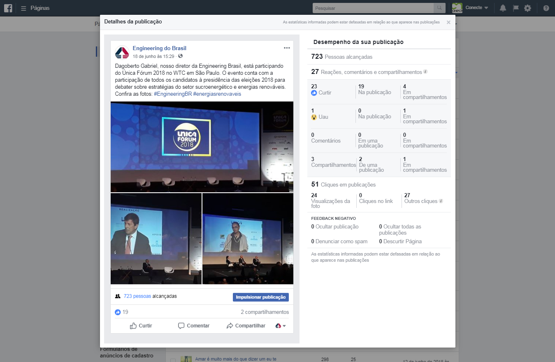Click the 24 Visualizações da foto stat
The width and height of the screenshot is (555, 362).
[x=331, y=201]
